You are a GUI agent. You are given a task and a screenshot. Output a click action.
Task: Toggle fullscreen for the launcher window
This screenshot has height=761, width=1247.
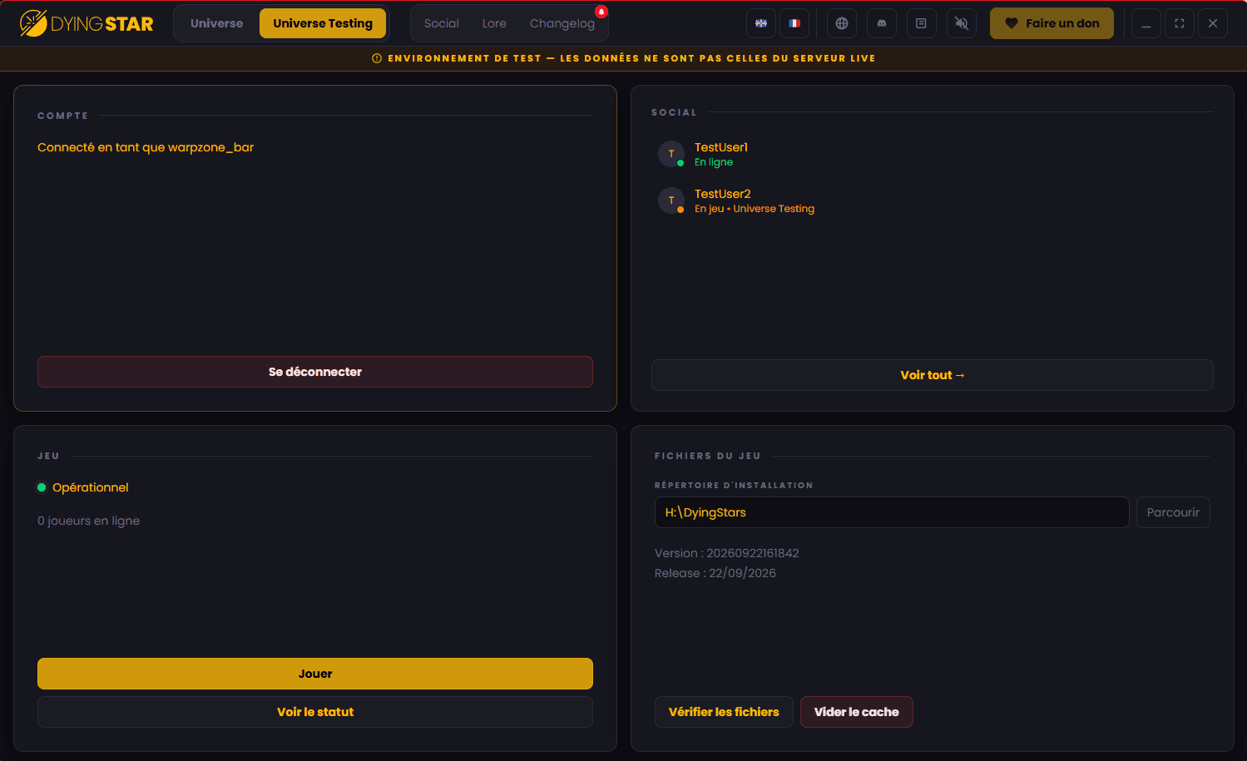click(1180, 23)
